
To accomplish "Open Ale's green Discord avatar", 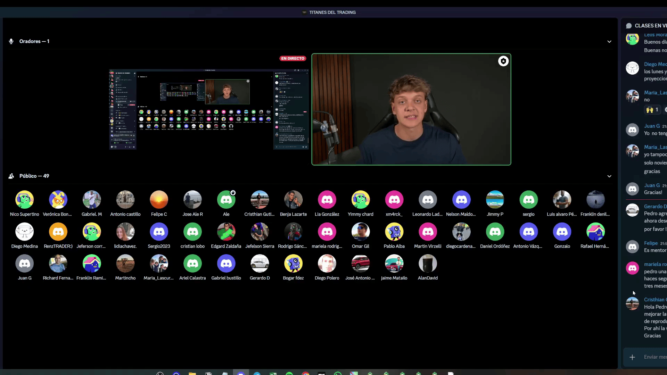I will point(226,200).
